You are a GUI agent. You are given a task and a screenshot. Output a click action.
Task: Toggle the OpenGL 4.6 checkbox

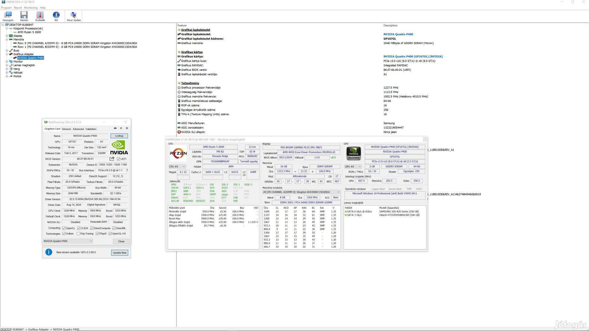tap(110, 234)
